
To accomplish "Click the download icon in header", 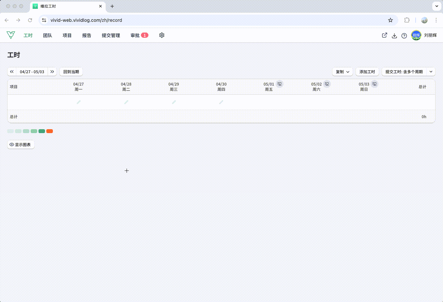I will point(394,35).
